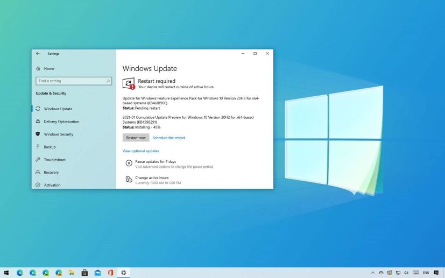Open the Schedule the restart link
This screenshot has width=445, height=278.
click(x=169, y=138)
